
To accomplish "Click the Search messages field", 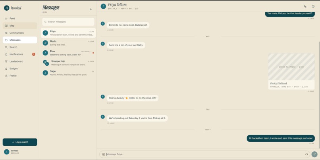I will click(x=68, y=22).
